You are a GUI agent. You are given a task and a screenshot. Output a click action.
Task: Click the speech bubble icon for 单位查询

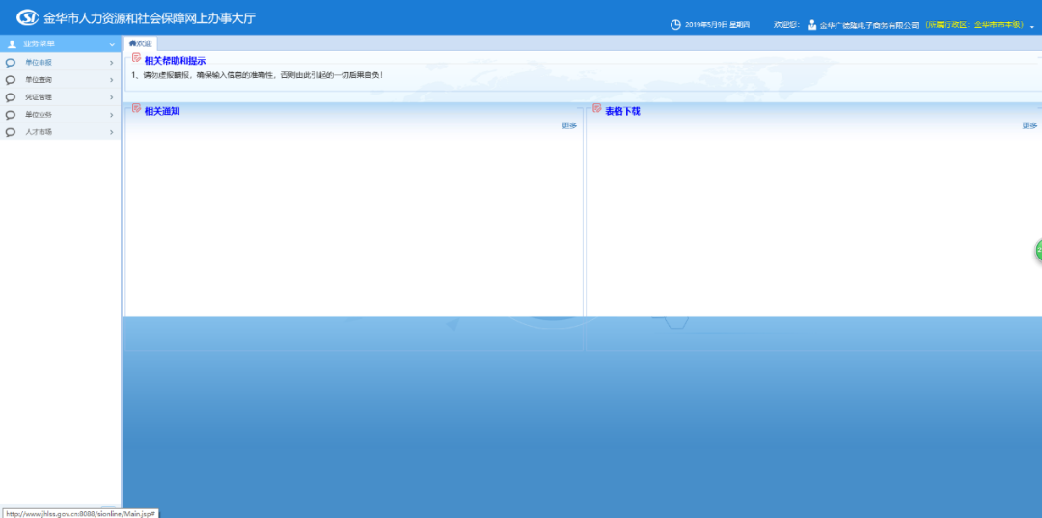(10, 80)
